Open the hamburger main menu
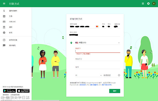Viewport: 158px width, 101px height. pyautogui.click(x=4, y=4)
